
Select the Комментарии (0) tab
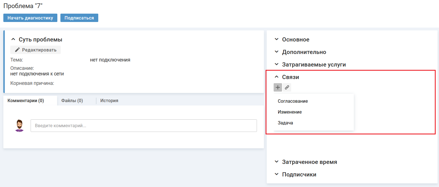point(26,100)
